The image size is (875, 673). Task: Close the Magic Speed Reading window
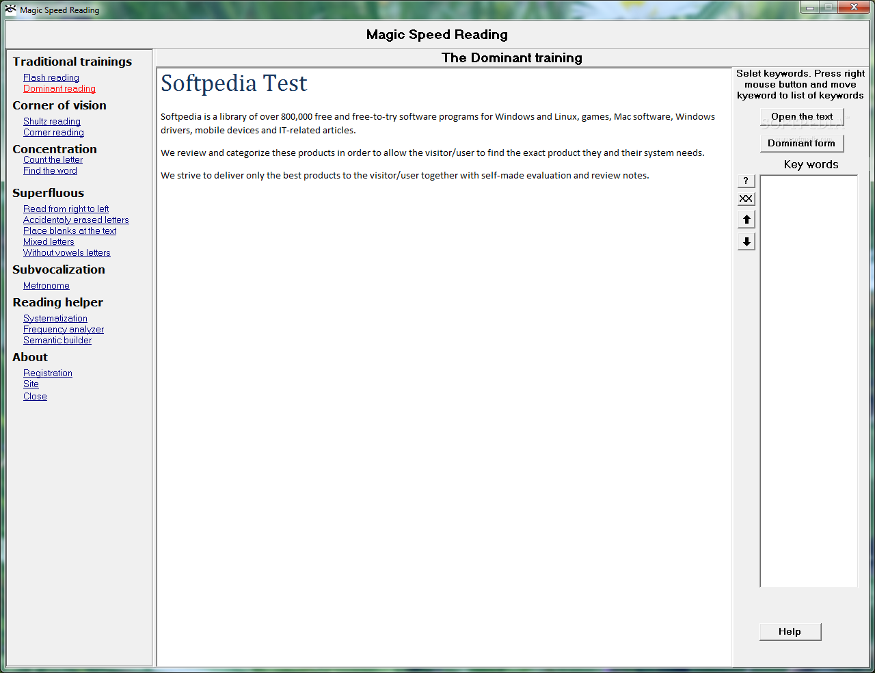(x=854, y=8)
